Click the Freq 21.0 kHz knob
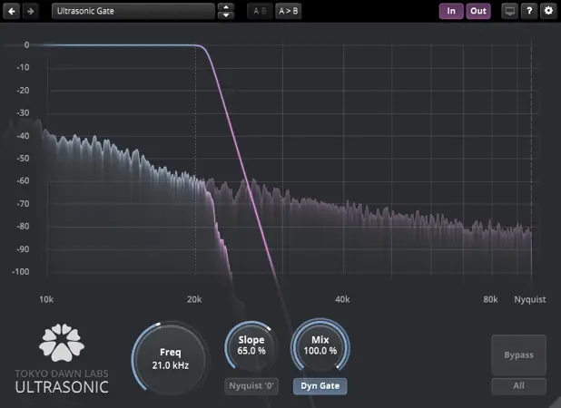 171,359
